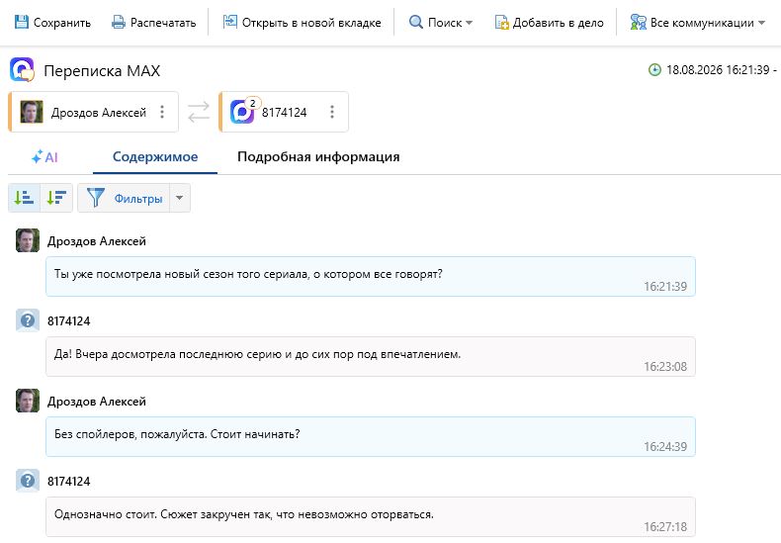Click the name Дроздов Алексей in the participant card

[x=99, y=113]
